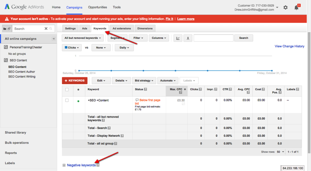Select all keywords with header checkbox
The height and width of the screenshot is (171, 311).
pyautogui.click(x=67, y=89)
